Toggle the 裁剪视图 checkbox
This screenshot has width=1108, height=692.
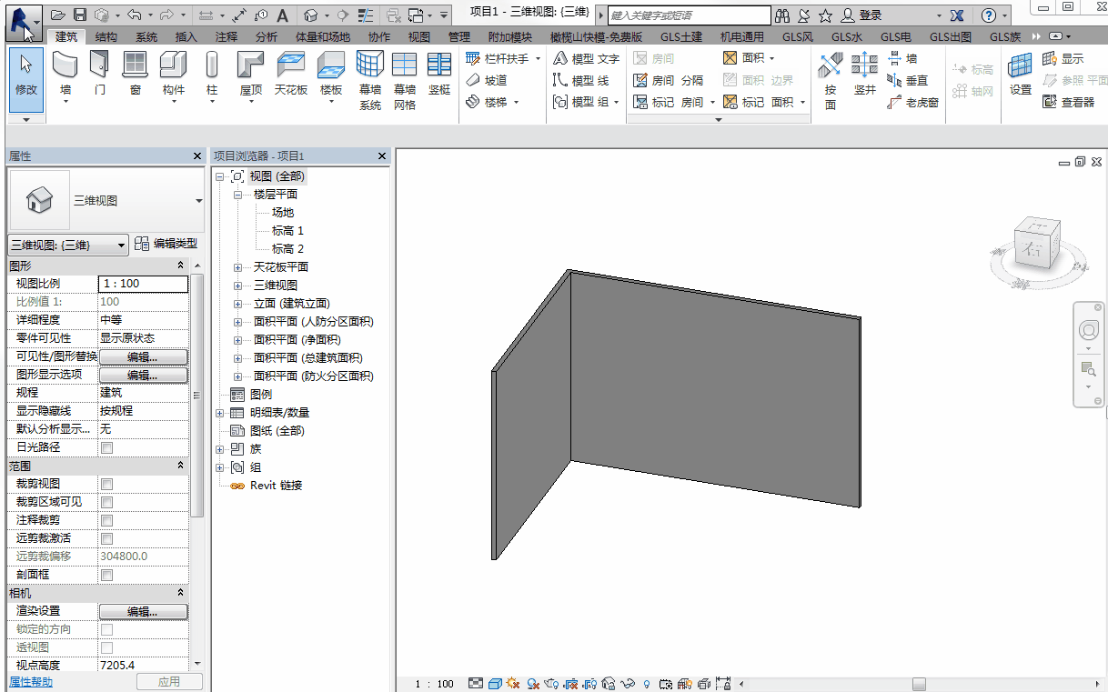tap(107, 484)
